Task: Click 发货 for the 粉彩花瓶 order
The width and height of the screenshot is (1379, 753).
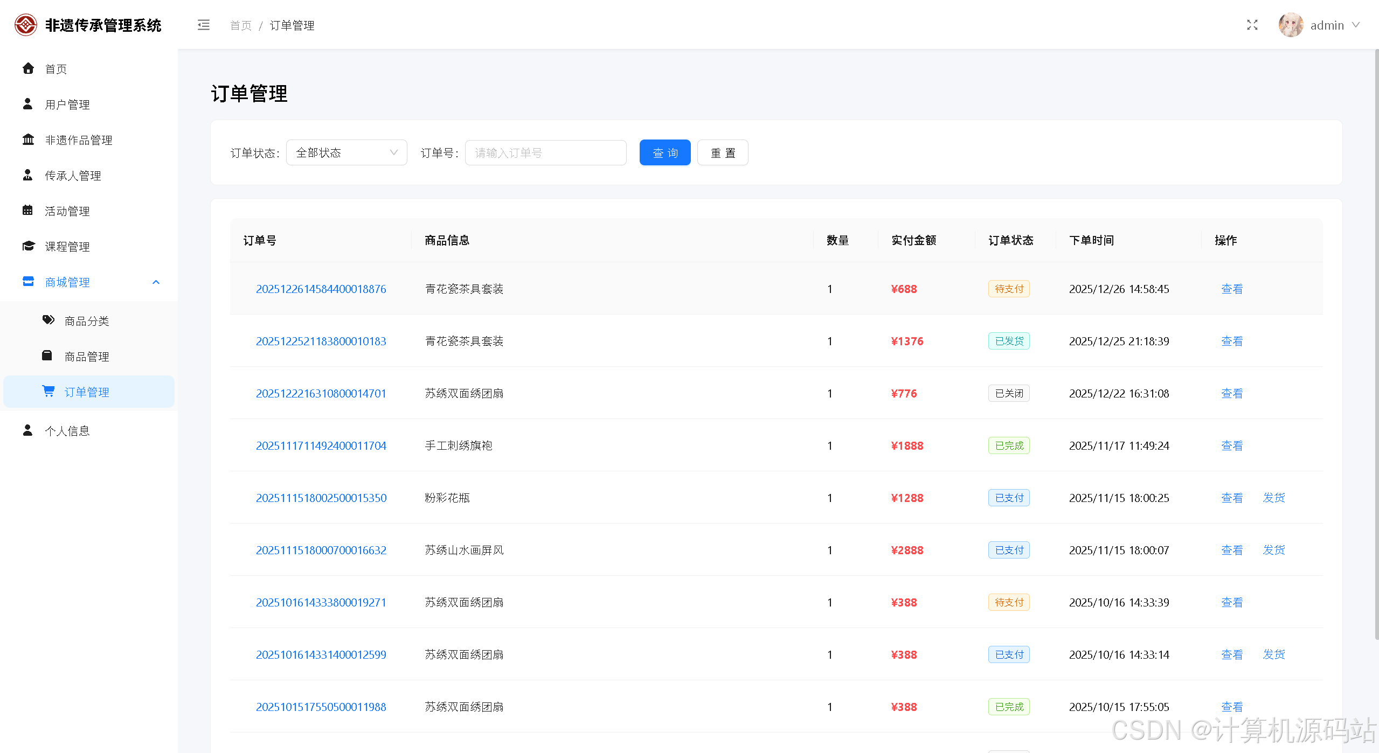Action: point(1274,498)
